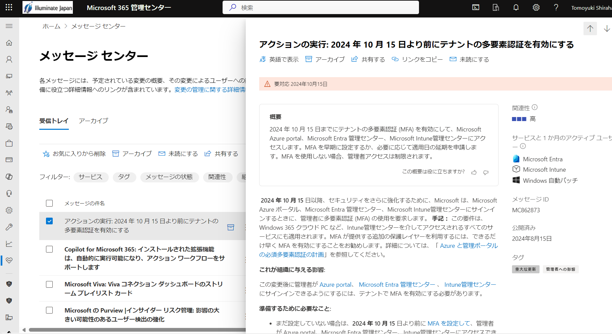Switch to 受信トレイ tab

coord(54,121)
